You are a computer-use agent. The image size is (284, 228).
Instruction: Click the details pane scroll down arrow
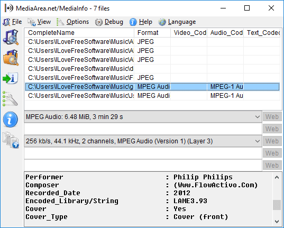tap(277, 221)
